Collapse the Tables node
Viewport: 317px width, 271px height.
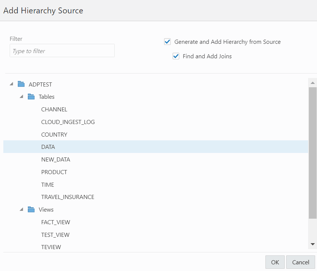point(21,97)
